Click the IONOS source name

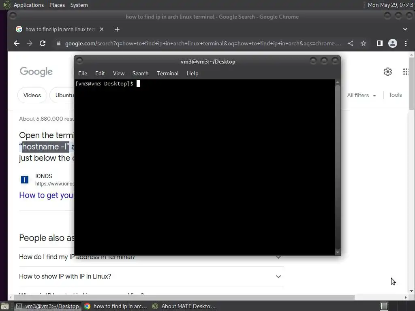44,176
